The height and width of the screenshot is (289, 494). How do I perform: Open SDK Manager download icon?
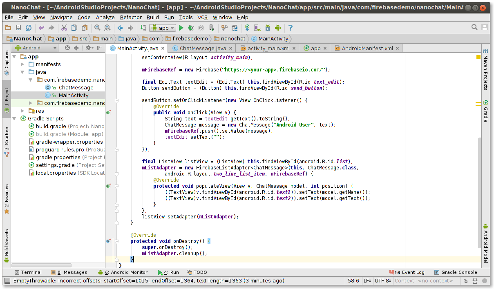click(x=268, y=28)
